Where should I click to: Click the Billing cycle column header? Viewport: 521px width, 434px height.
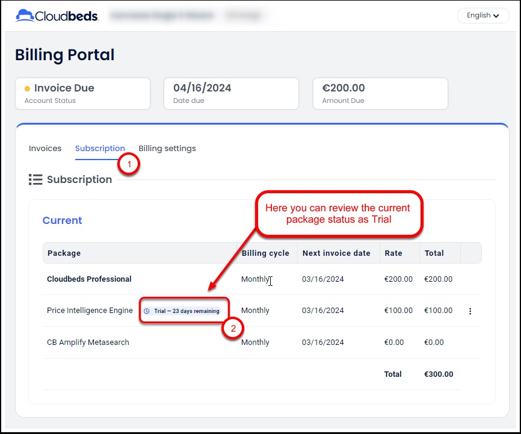[265, 253]
